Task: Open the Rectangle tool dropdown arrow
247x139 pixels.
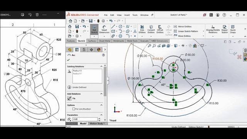Action: pyautogui.click(x=117, y=31)
